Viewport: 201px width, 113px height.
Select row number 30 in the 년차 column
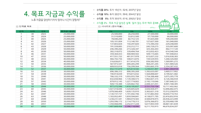[21, 106]
